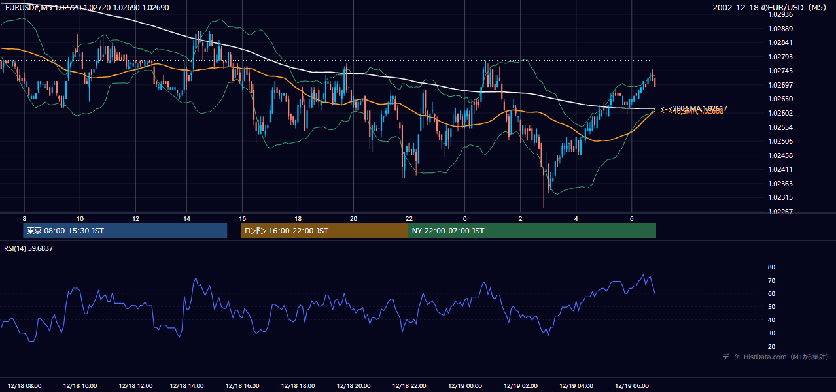Click bottom time label 12/18 16:00

pos(242,385)
